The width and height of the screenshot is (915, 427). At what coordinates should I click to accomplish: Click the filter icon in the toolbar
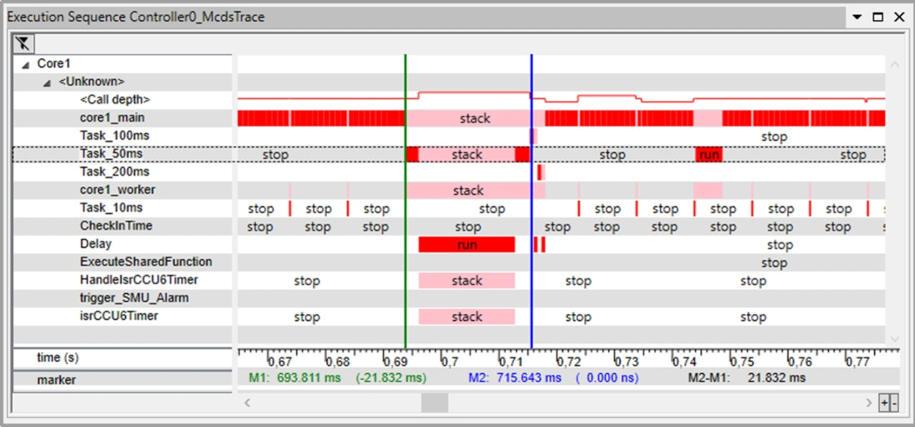click(x=23, y=44)
